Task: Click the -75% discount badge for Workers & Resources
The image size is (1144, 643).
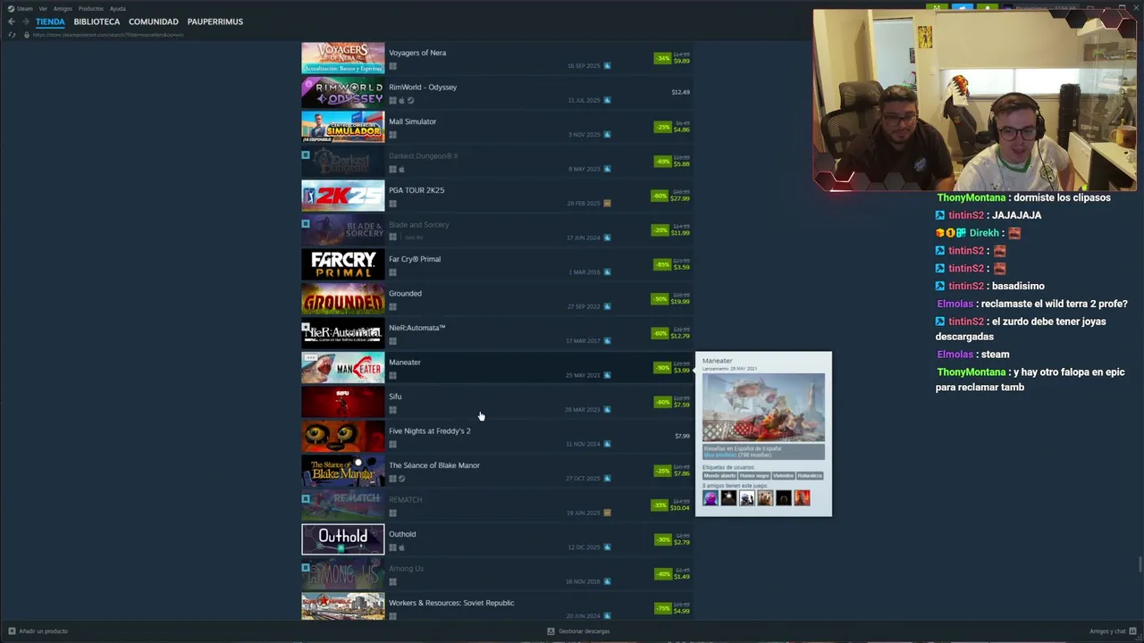Action: click(662, 608)
